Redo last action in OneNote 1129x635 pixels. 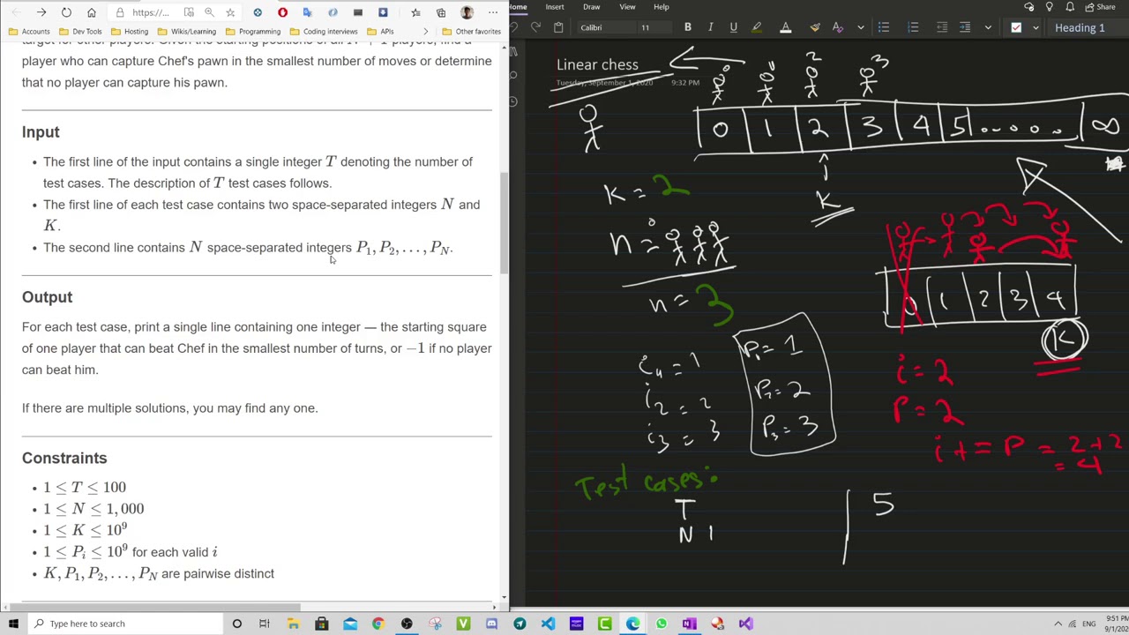point(535,27)
